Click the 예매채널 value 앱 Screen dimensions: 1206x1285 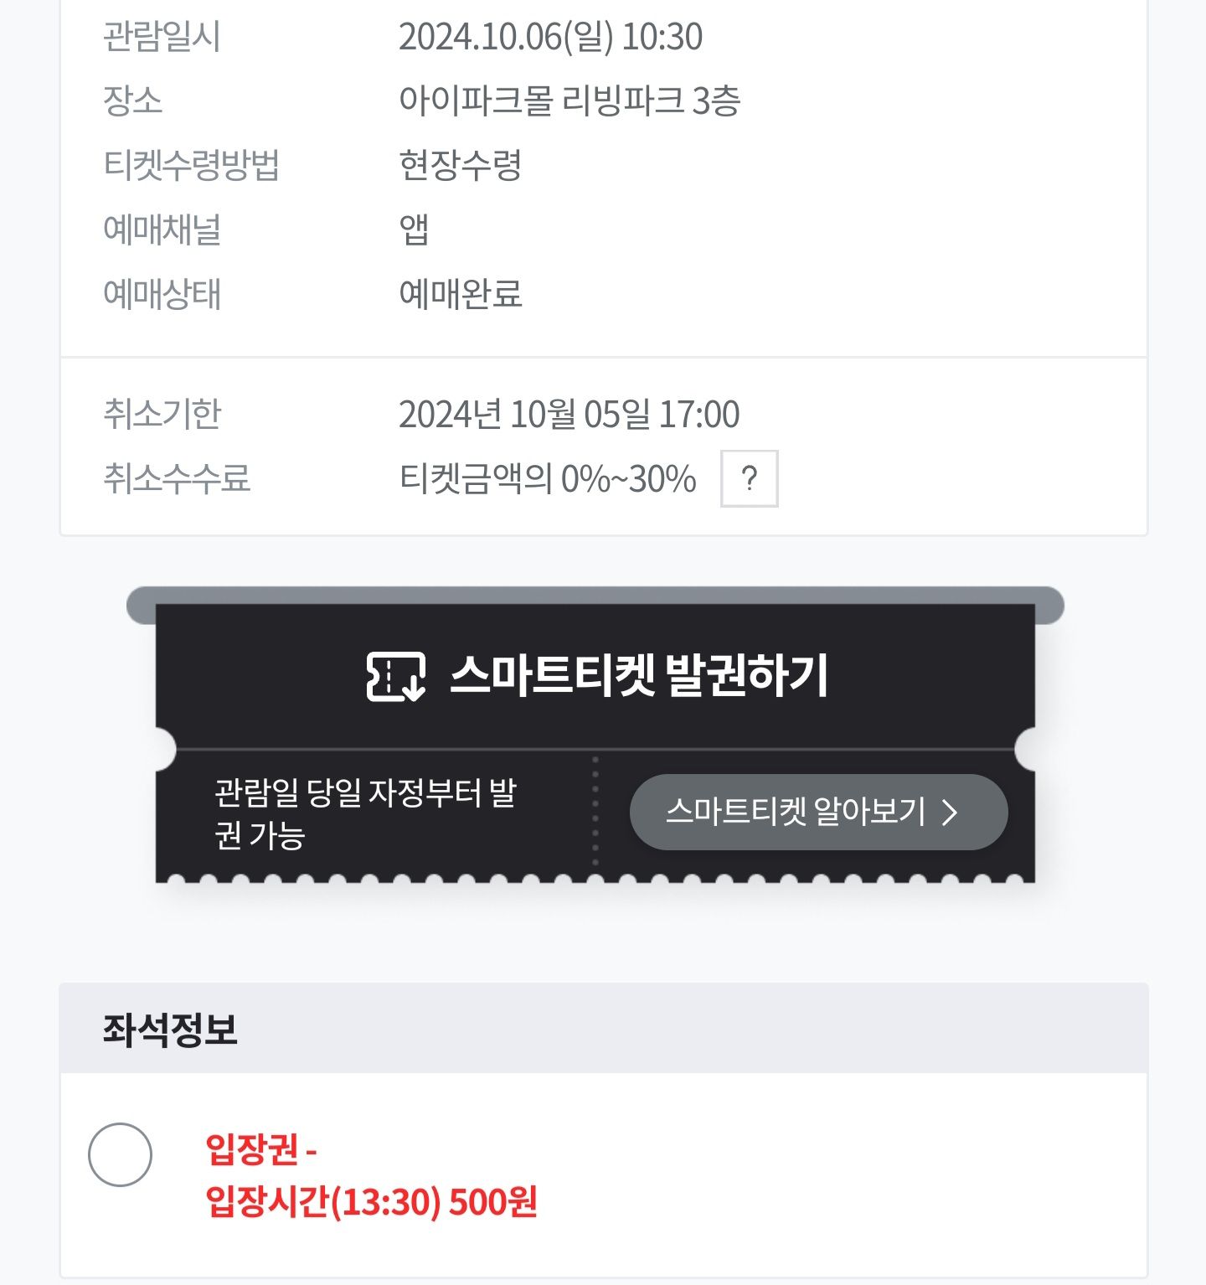coord(414,230)
